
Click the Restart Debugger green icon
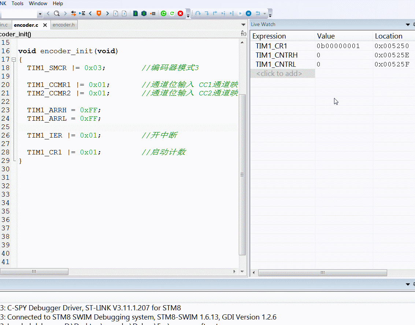[163, 14]
